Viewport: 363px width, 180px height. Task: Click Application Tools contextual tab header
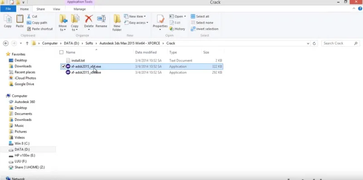pyautogui.click(x=80, y=2)
